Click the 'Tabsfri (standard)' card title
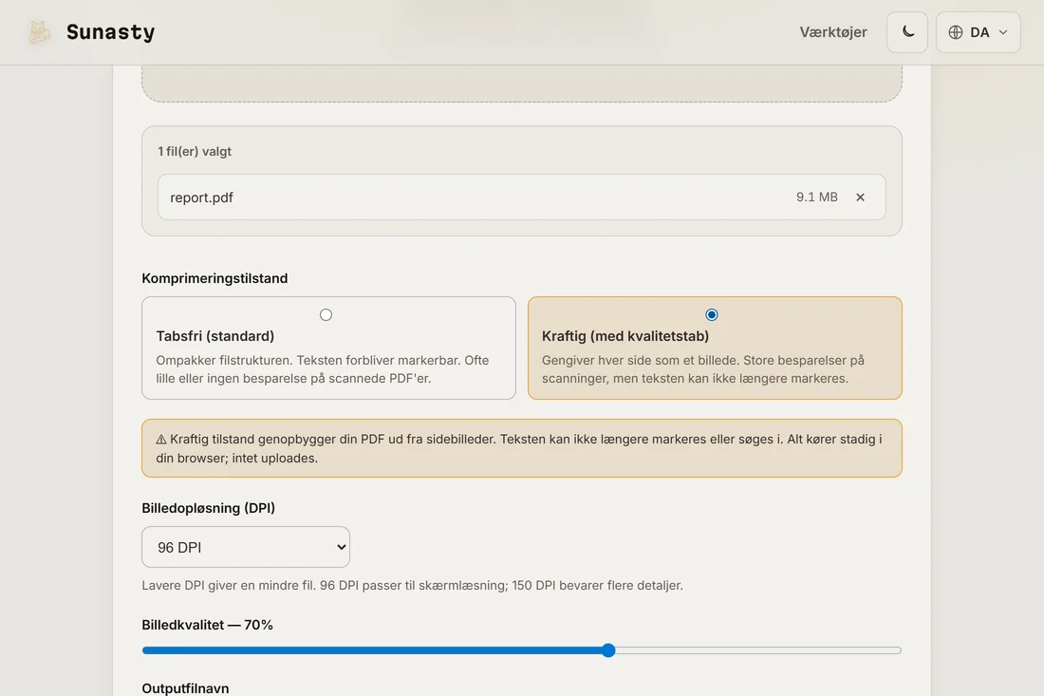1044x696 pixels. point(215,336)
